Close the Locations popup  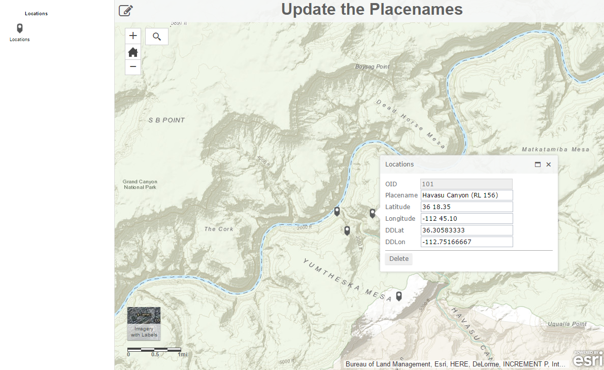[x=549, y=164]
